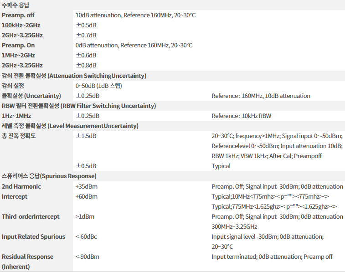Select the ±0.8dB value for 2GHz~3.25GHz
The height and width of the screenshot is (272, 345).
(x=86, y=65)
